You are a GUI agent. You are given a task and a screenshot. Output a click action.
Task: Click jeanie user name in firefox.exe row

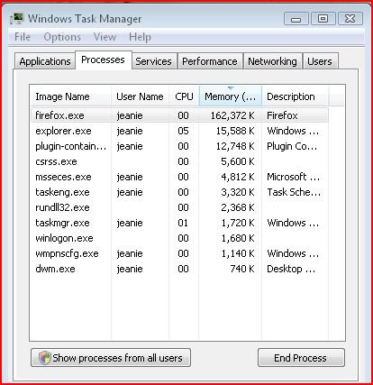130,115
